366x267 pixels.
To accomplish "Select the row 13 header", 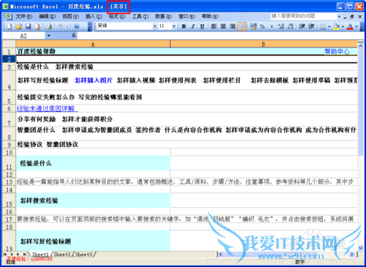I will tap(9, 182).
